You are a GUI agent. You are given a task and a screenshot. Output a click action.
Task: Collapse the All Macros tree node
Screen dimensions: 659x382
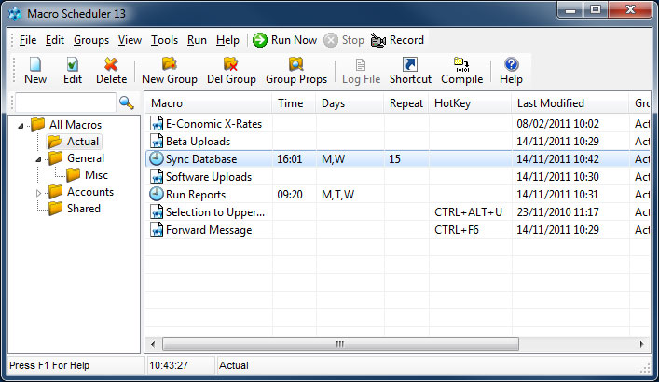coord(21,125)
